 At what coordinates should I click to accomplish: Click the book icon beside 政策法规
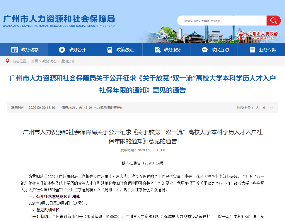pyautogui.click(x=109, y=50)
